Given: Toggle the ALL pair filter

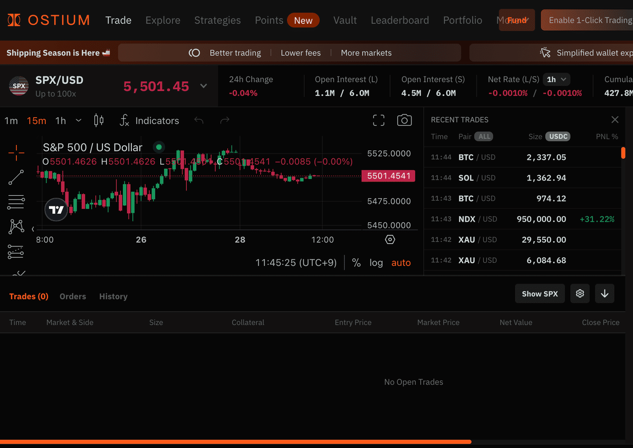Looking at the screenshot, I should coord(483,136).
